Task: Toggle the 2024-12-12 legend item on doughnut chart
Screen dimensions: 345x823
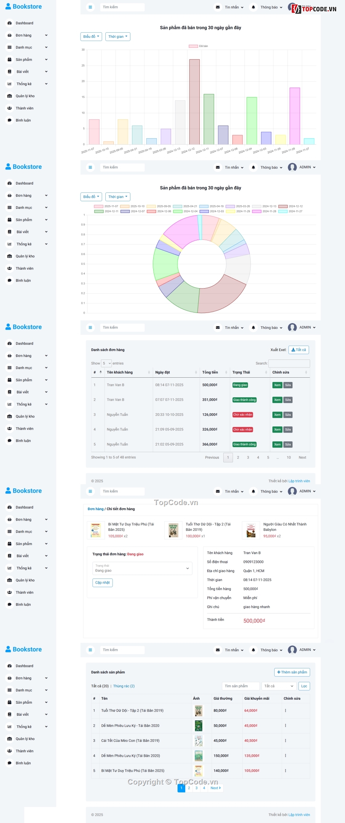Action: pos(283,206)
